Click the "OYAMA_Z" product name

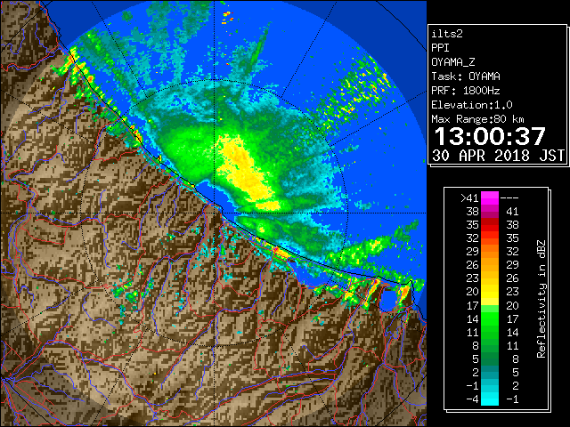pos(453,62)
